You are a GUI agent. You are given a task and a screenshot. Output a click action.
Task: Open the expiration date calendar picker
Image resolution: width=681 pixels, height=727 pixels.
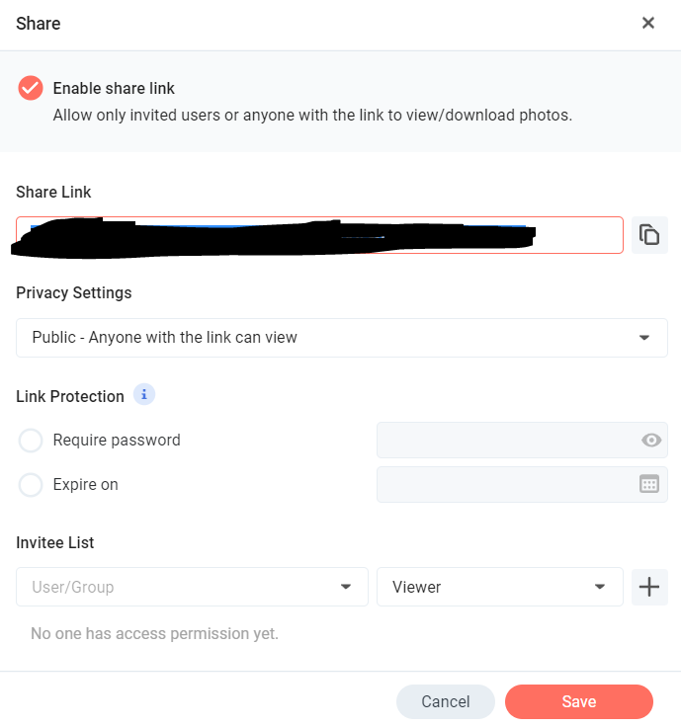tap(649, 485)
